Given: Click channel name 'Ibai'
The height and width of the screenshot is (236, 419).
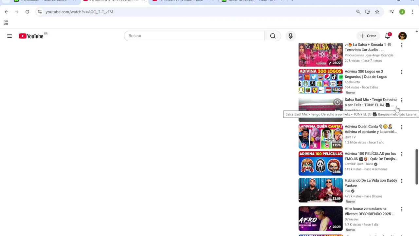Looking at the screenshot, I should [347, 191].
